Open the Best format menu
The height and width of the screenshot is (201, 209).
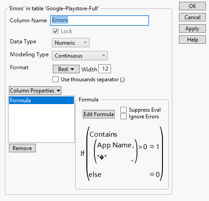pyautogui.click(x=66, y=69)
